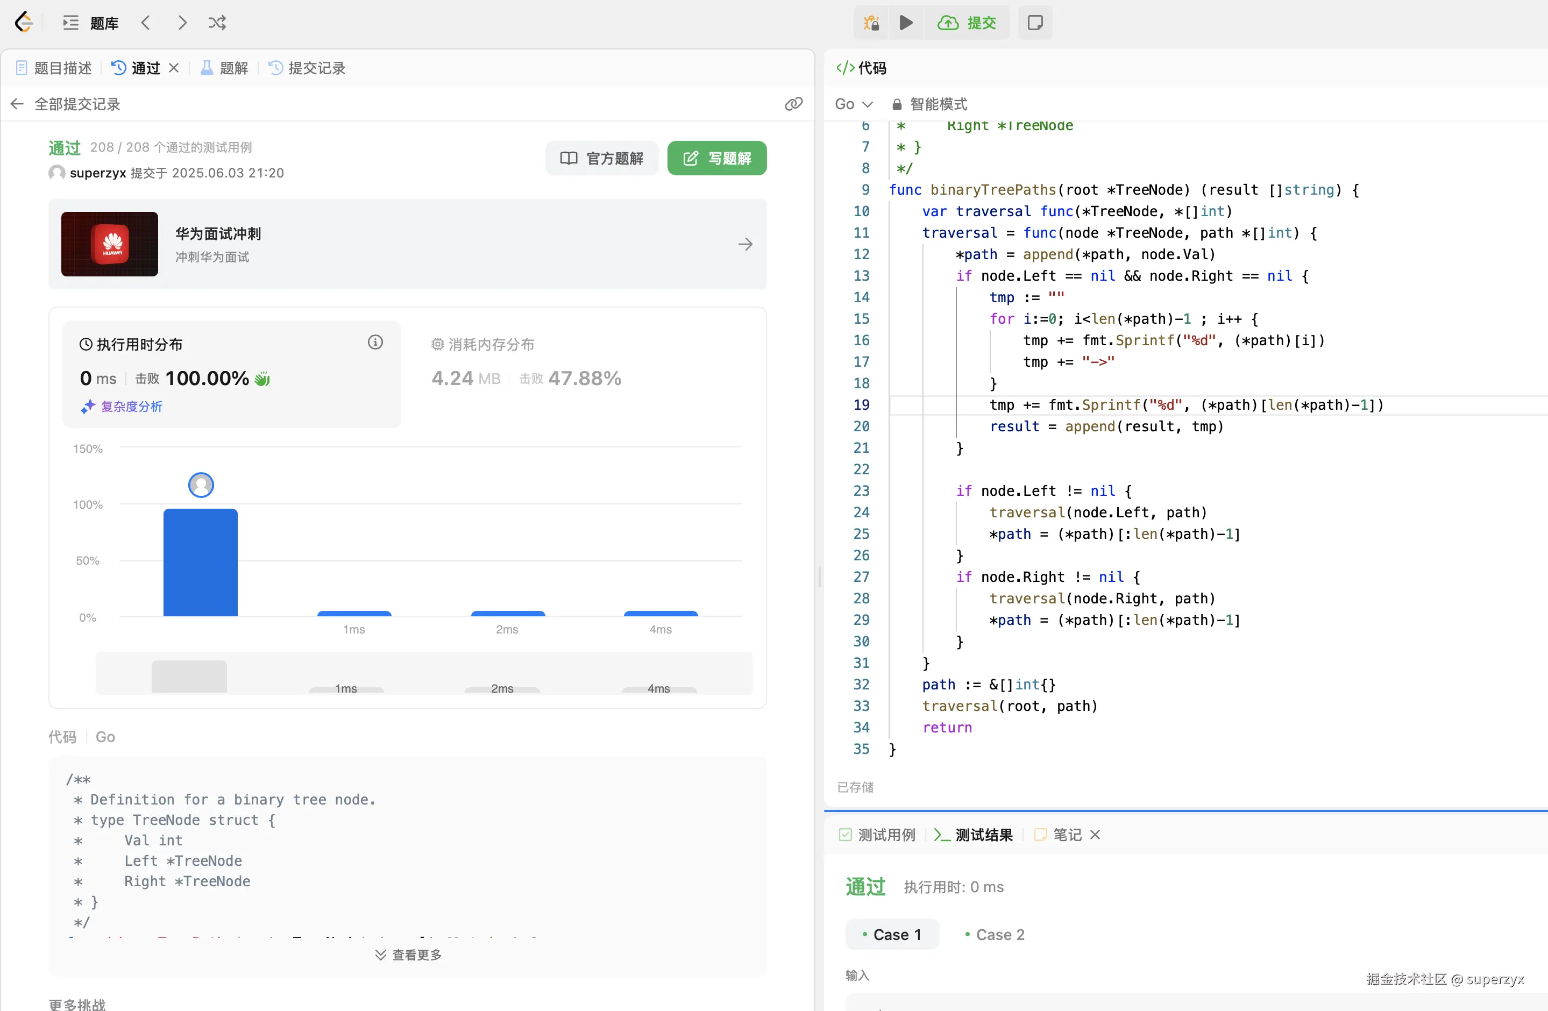Go to next problem arrow
The width and height of the screenshot is (1548, 1011).
point(182,23)
